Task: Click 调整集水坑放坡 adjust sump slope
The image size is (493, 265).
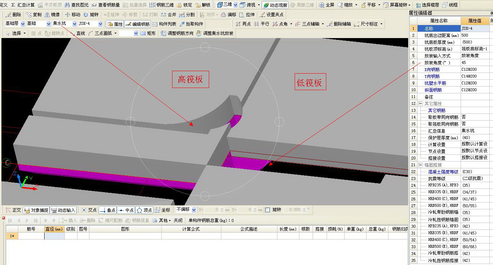Action: 215,33
